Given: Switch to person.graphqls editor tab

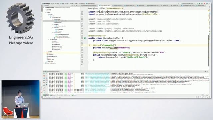Looking at the screenshot, I should click(117, 6).
